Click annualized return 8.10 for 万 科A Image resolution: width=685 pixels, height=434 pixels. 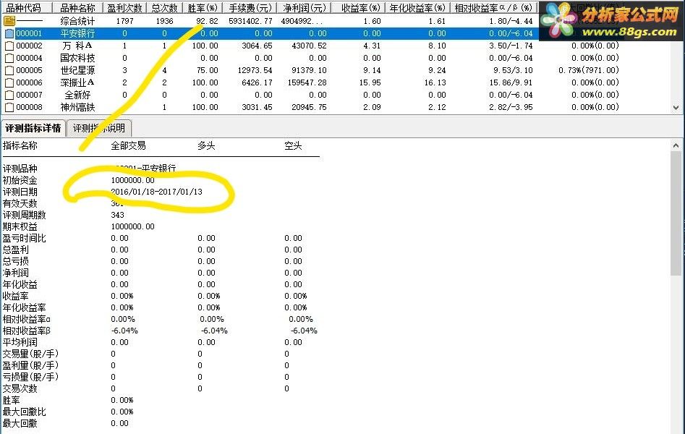[x=437, y=46]
